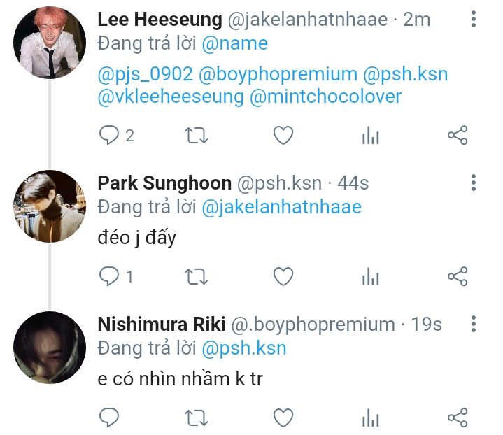This screenshot has height=435, width=503.
Task: Open the @pjs_0902 mention link
Action: click(144, 73)
